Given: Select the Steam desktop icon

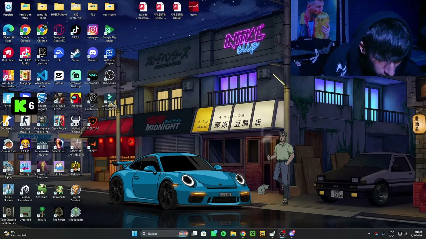Looking at the screenshot, I should click(x=76, y=55).
